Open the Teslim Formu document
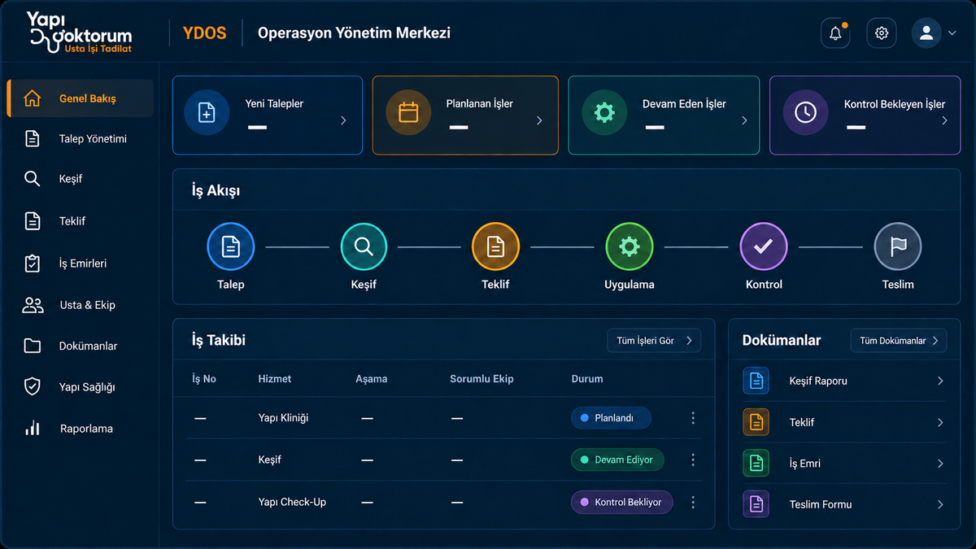976x549 pixels. pos(844,504)
